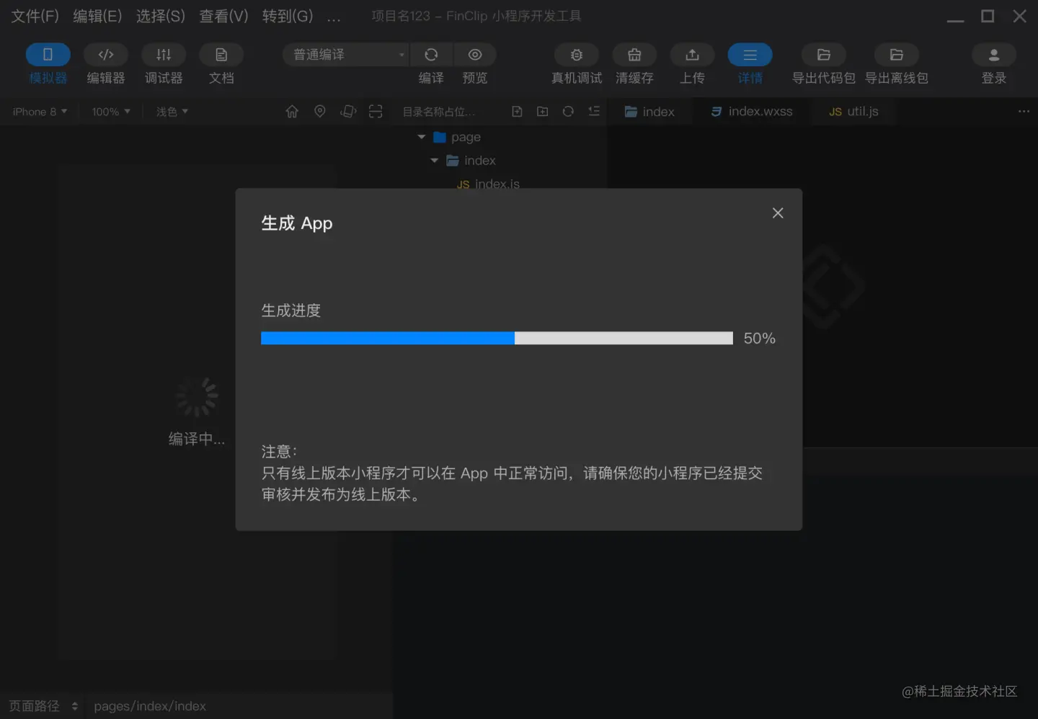The image size is (1038, 719).
Task: Open the iPhone 8 device dropdown
Action: coord(40,112)
